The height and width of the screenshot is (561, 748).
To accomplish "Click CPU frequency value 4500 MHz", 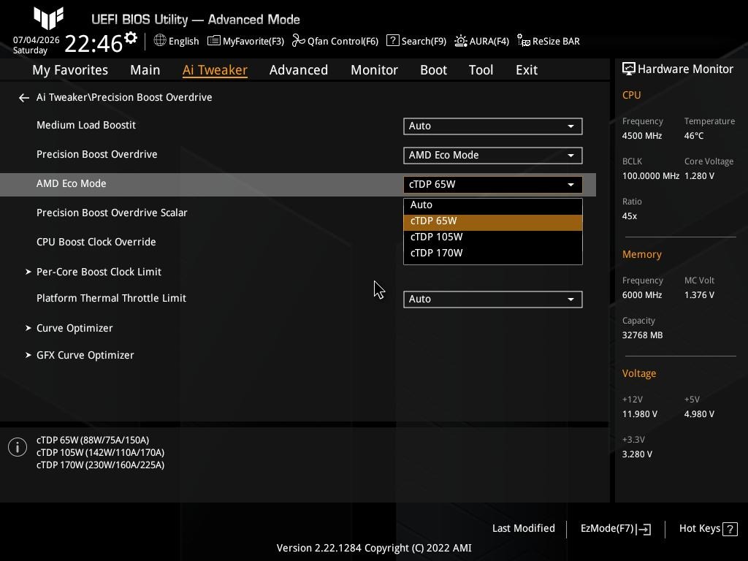I will pyautogui.click(x=641, y=136).
